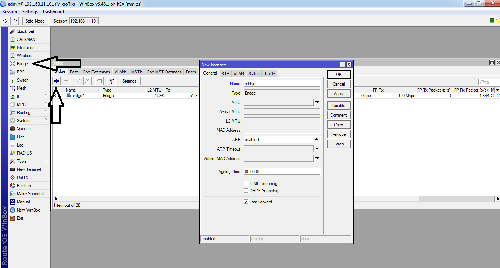Image resolution: width=500 pixels, height=268 pixels.
Task: Open the Ports tab in Bridge window
Action: [74, 72]
